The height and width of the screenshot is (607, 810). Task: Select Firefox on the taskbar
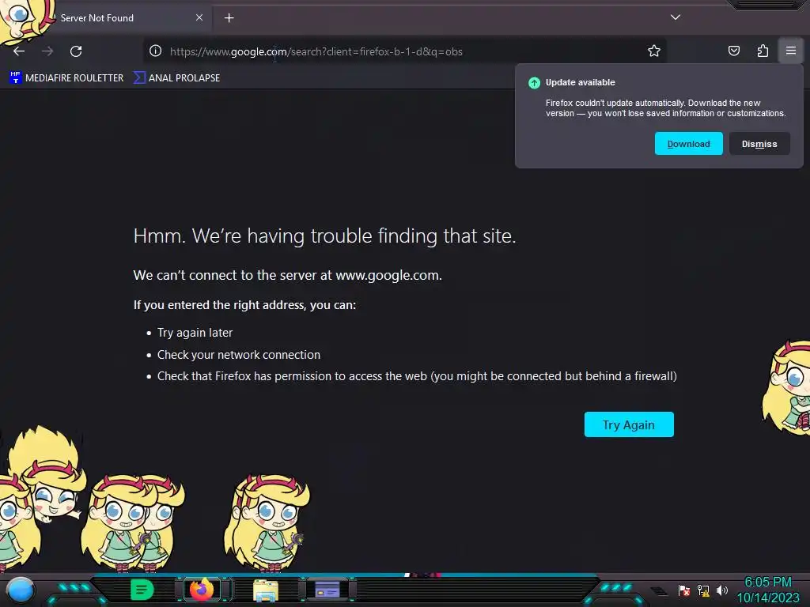(x=202, y=590)
